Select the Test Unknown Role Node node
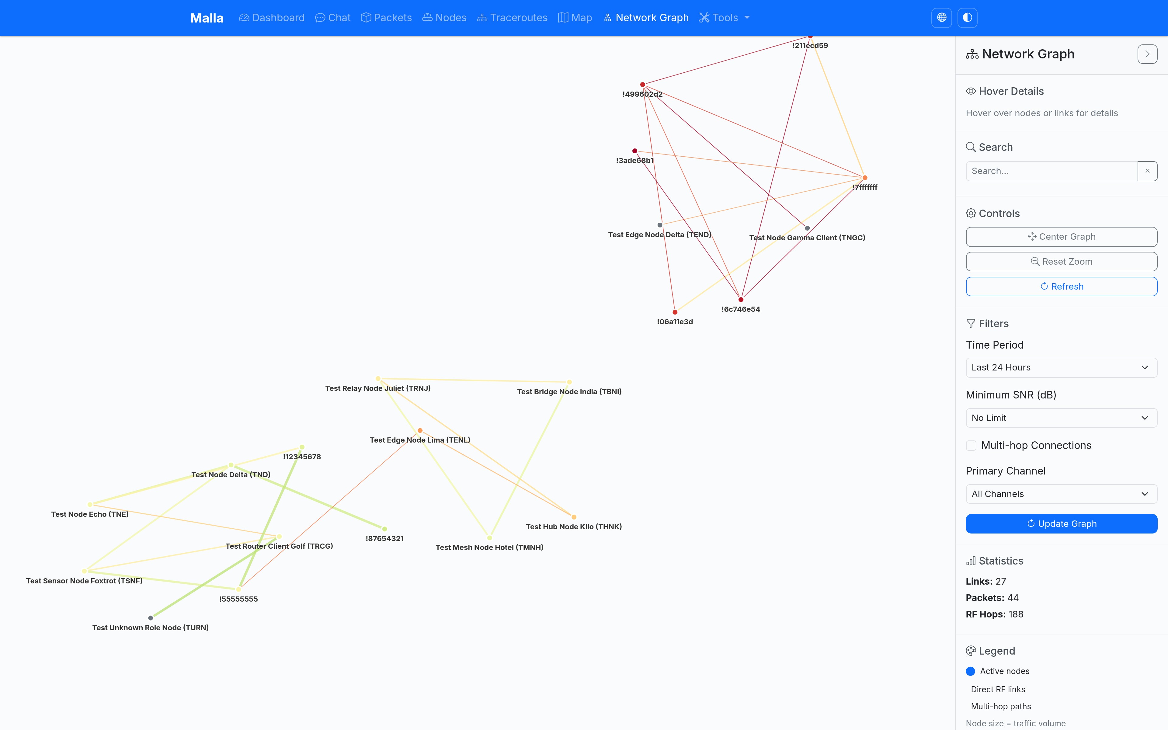This screenshot has height=730, width=1168. coord(151,618)
